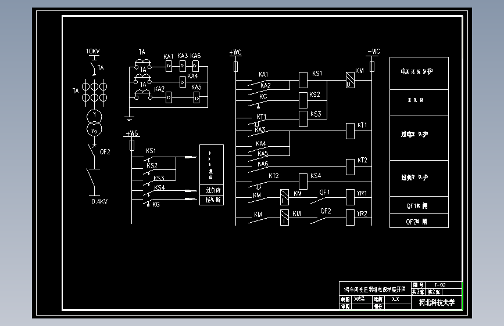Viewport: 504px width, 326px height.
Task: Click KG contact label below KA2 in control circuit
Action: click(263, 96)
